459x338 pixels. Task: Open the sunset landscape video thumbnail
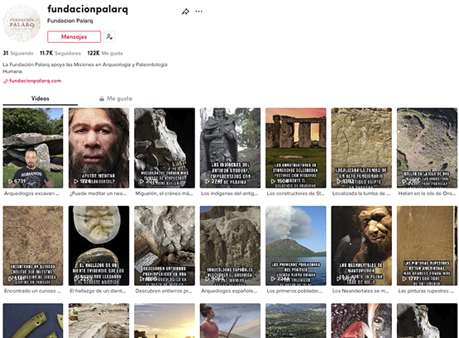coord(165,321)
